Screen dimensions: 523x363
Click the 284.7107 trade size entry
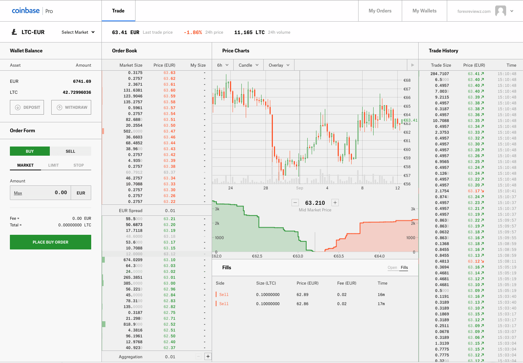pos(439,74)
